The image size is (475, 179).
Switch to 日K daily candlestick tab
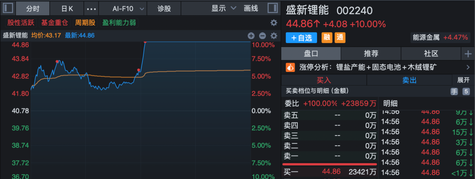[x=67, y=8]
